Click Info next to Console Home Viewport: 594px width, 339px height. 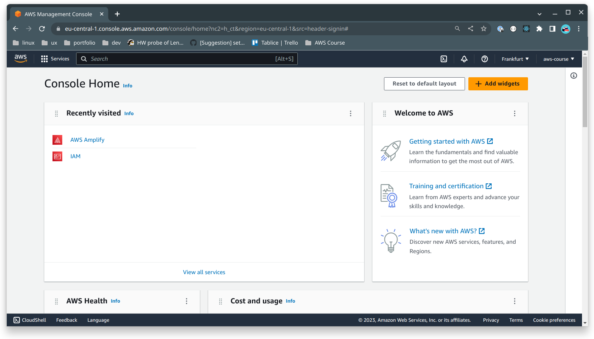pos(127,86)
